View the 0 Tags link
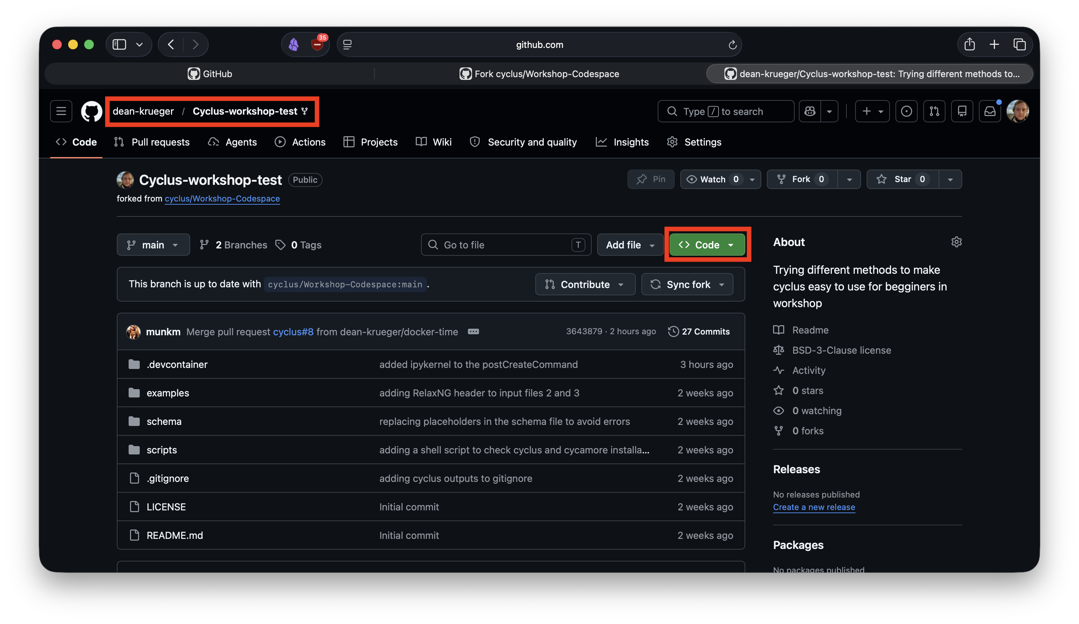Image resolution: width=1079 pixels, height=624 pixels. [x=298, y=245]
